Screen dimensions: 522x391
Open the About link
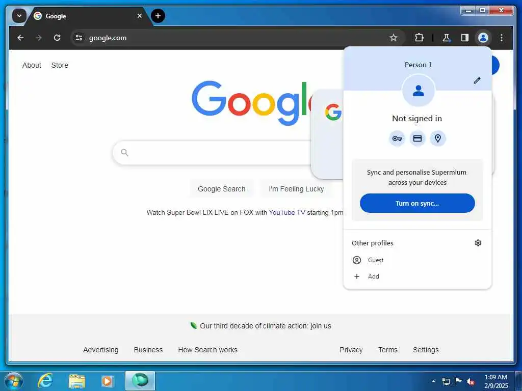coord(32,65)
